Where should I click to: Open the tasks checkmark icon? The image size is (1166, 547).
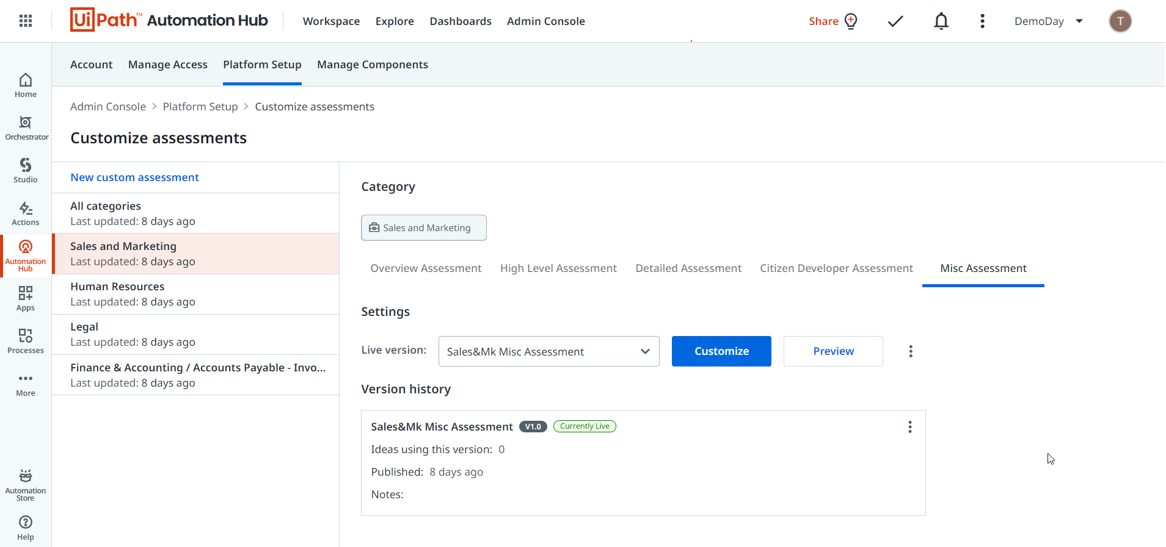click(895, 21)
